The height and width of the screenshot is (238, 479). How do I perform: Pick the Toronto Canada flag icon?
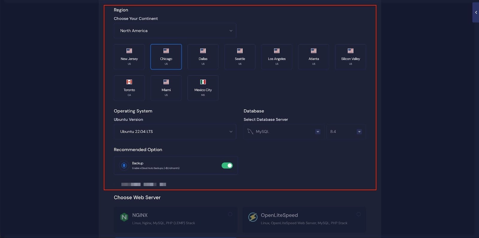click(x=129, y=82)
